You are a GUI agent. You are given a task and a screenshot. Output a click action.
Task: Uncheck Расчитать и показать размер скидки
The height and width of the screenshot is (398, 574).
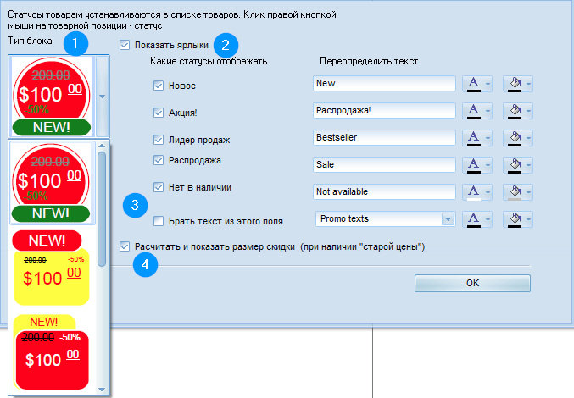tap(125, 246)
